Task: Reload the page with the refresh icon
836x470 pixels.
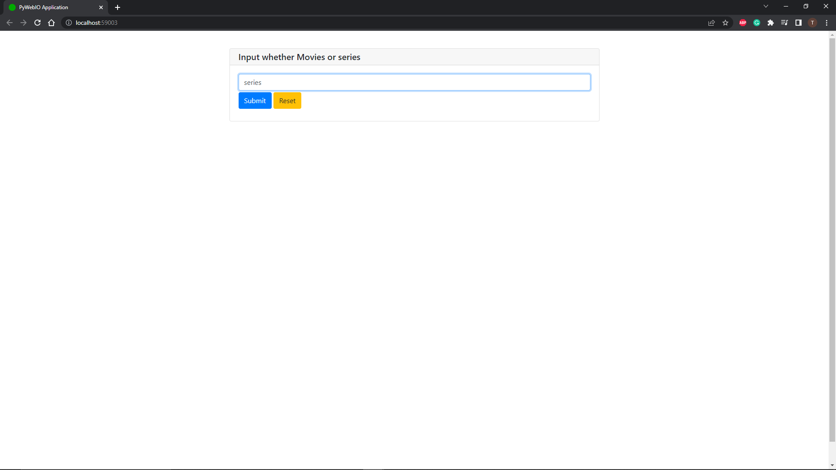Action: click(x=37, y=23)
